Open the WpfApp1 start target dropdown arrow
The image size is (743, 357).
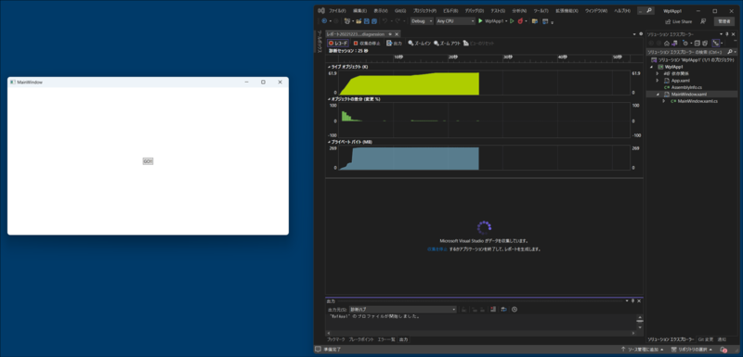(x=506, y=21)
